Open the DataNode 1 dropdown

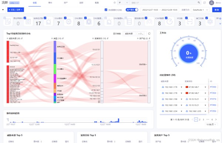pos(200,10)
